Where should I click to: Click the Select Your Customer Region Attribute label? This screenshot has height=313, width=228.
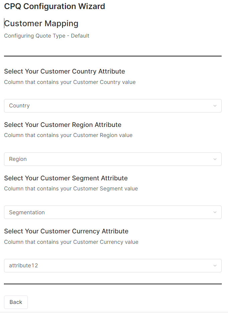63,125
